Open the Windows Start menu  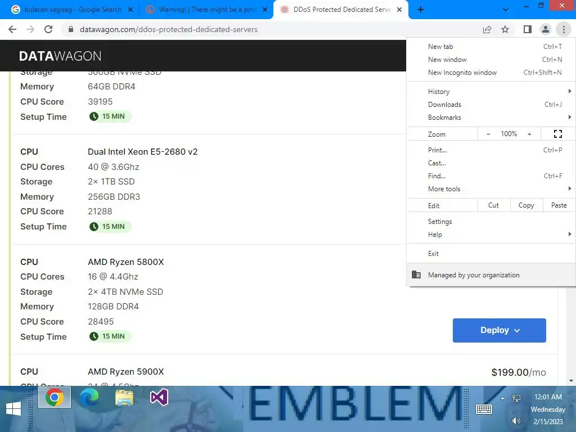click(x=13, y=408)
